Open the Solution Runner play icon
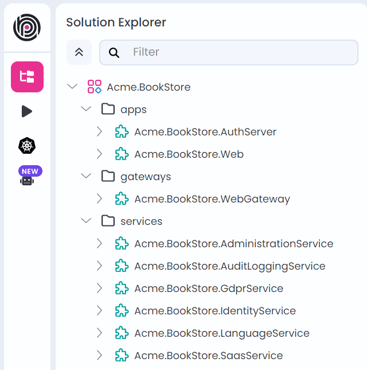Image resolution: width=367 pixels, height=370 pixels. 27,111
